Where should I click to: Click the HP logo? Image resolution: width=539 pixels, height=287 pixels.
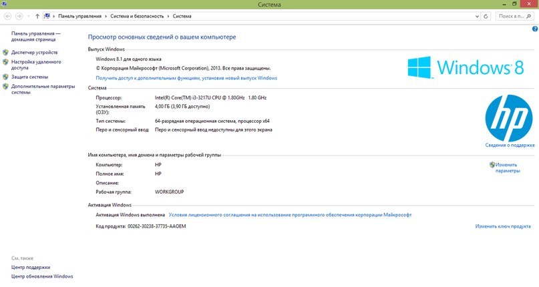509,118
